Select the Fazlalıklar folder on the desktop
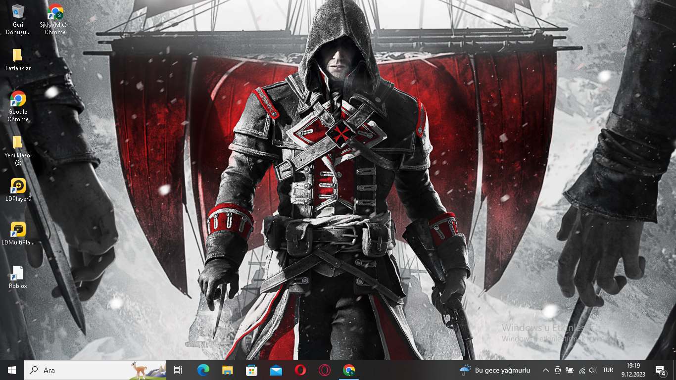Viewport: 676px width, 380px height. click(18, 59)
